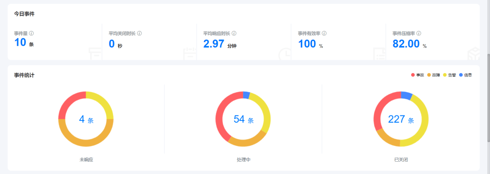Viewport: 490px width, 174px height.
Task: Click the 处理中 chart label
Action: pos(244,159)
